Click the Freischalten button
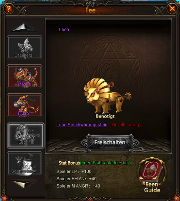Screen dimensions: 180x201 click(110, 143)
